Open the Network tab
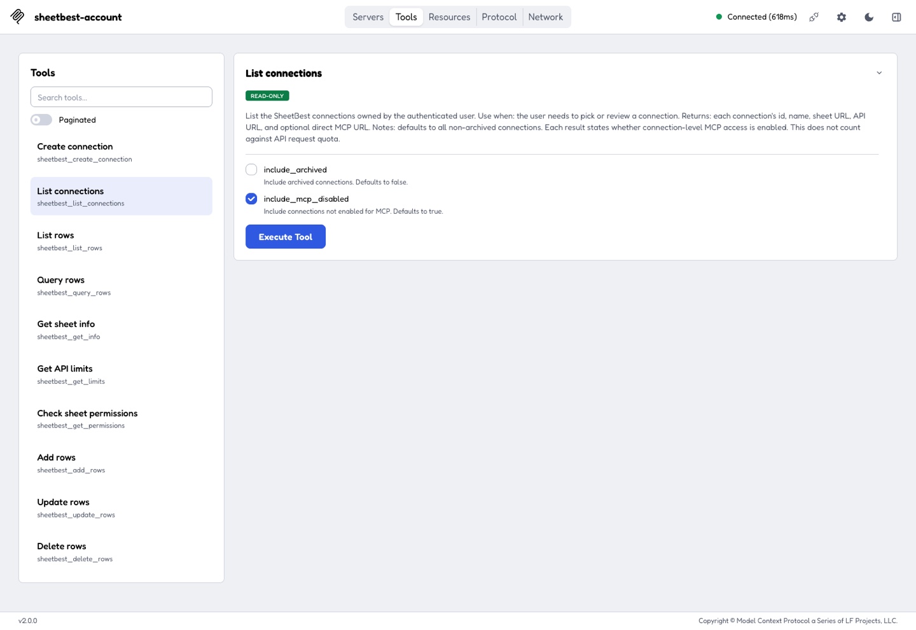Viewport: 916px width, 630px height. 545,17
